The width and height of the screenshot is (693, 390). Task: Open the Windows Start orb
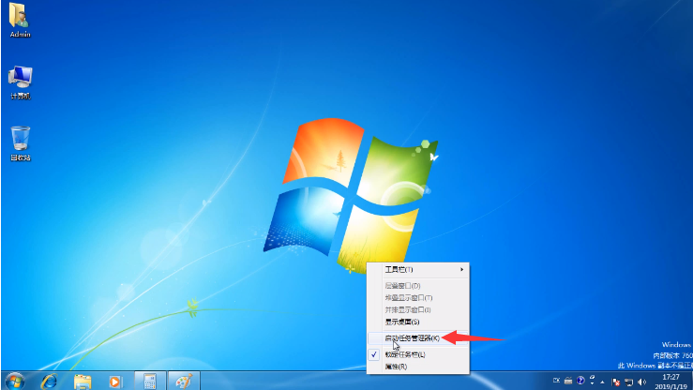(15, 381)
